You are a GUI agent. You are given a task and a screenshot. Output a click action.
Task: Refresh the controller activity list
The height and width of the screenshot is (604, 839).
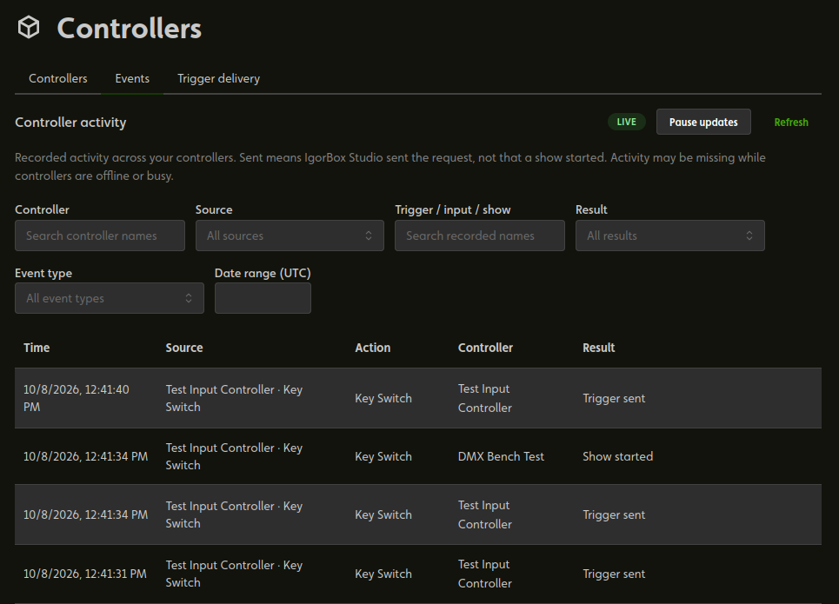click(791, 122)
